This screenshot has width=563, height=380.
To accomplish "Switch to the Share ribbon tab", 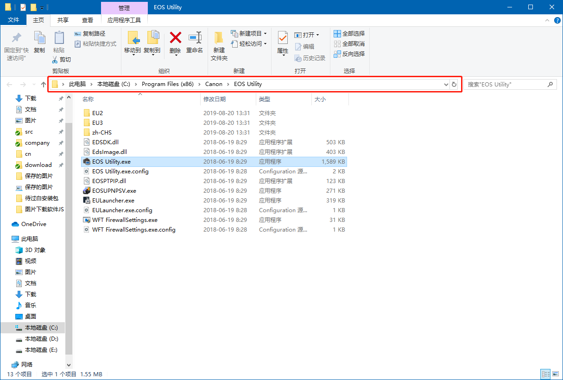I will click(x=63, y=20).
